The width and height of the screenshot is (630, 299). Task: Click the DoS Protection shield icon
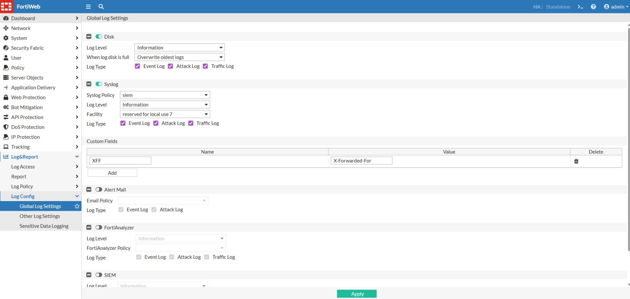pyautogui.click(x=6, y=127)
